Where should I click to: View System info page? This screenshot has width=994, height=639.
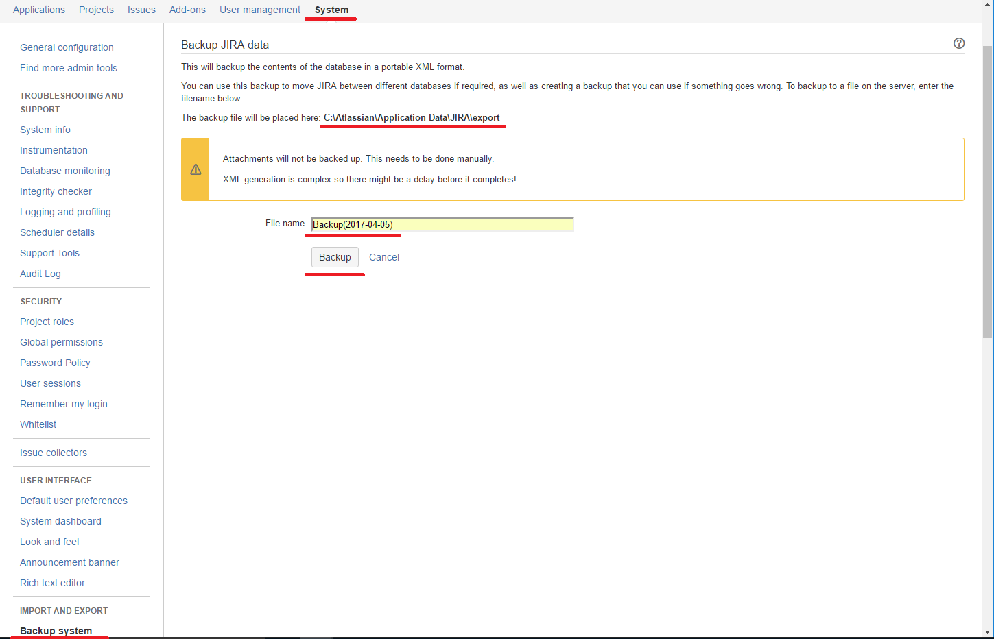(45, 130)
